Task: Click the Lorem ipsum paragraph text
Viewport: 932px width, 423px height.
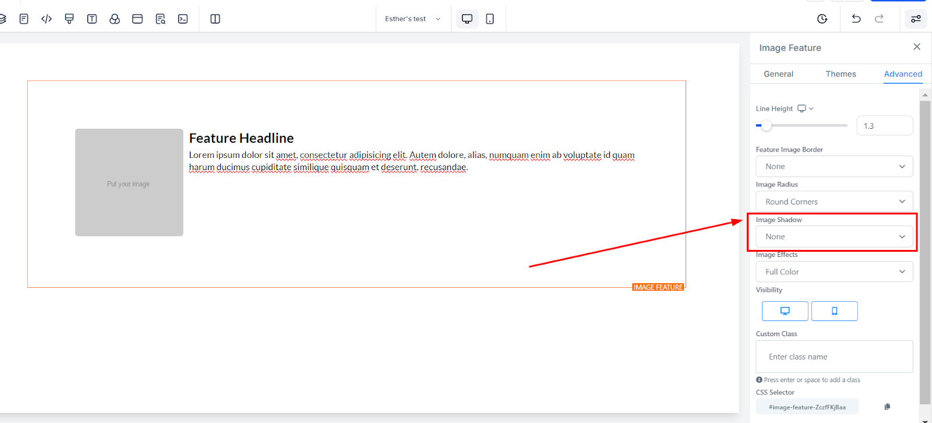Action: [412, 161]
